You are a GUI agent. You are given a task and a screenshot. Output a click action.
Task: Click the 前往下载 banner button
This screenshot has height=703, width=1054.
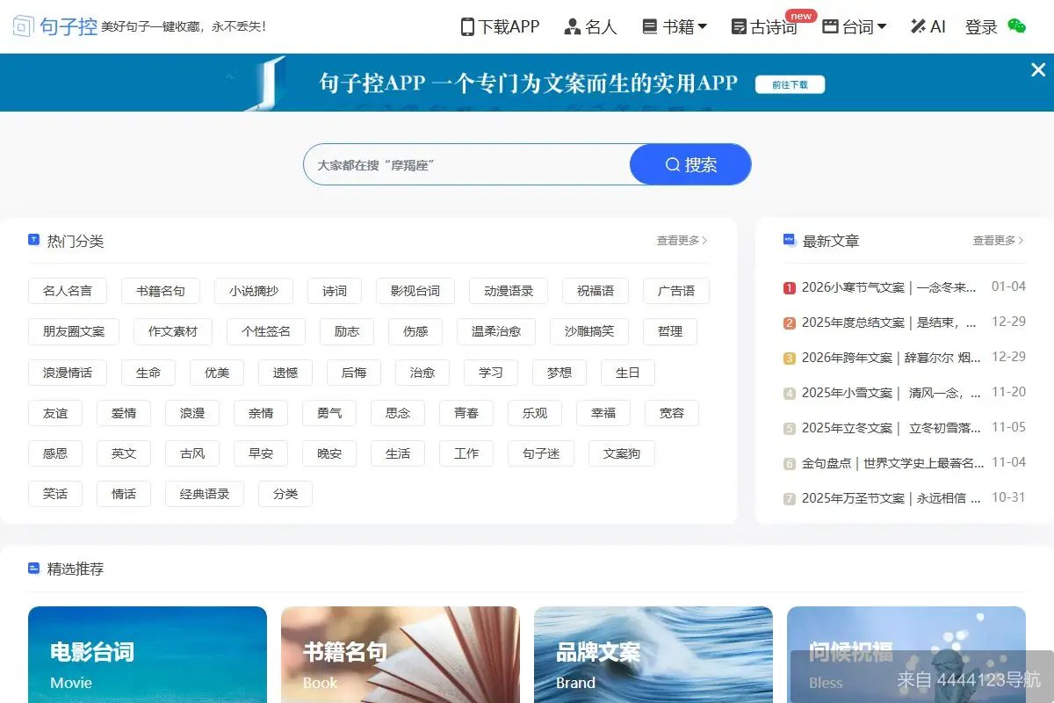coord(789,84)
